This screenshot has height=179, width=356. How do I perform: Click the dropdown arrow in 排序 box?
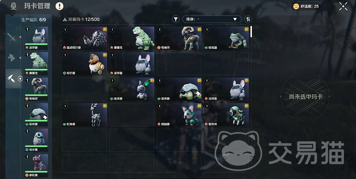click(235, 20)
